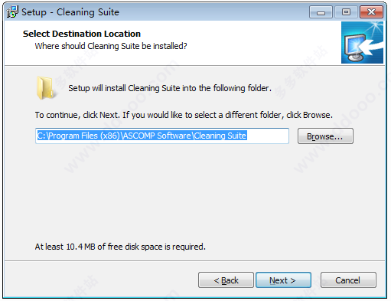Screen dimensions: 391x301
Task: Click the free disk space requirement text
Action: pyautogui.click(x=120, y=247)
